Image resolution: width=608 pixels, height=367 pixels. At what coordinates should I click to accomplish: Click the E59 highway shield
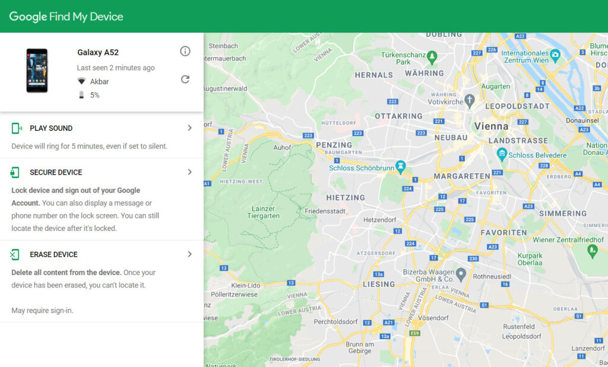414,333
